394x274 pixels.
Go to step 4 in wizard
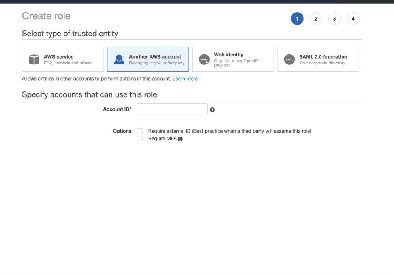(353, 19)
